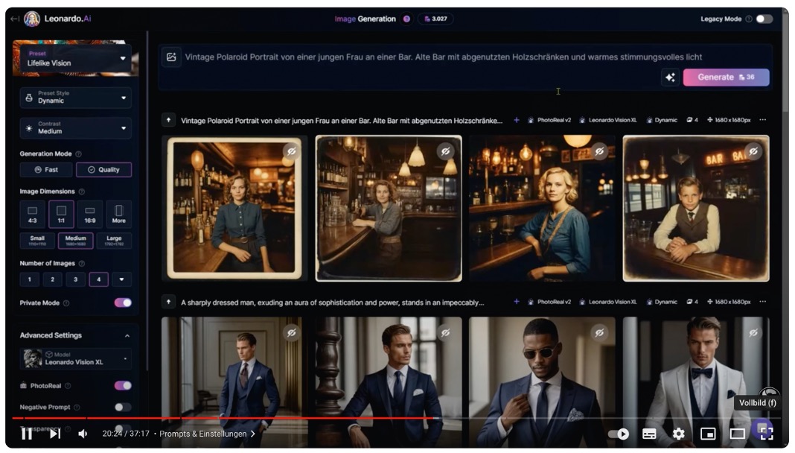Click the Legacy Mode help icon

pyautogui.click(x=749, y=19)
